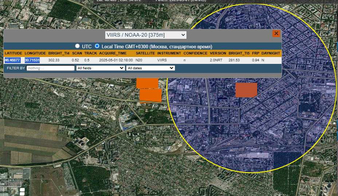
Task: Click the SATELLITE column header
Action: tap(145, 53)
